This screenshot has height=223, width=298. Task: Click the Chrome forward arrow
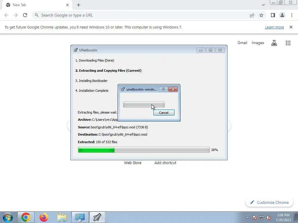point(16,15)
